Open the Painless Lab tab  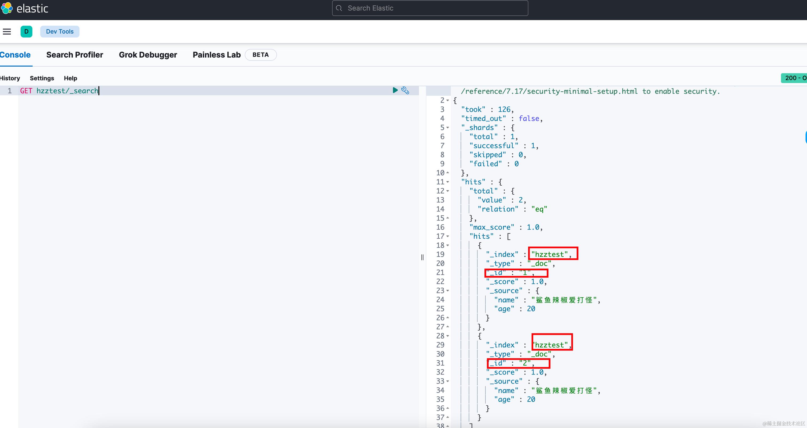pos(216,55)
